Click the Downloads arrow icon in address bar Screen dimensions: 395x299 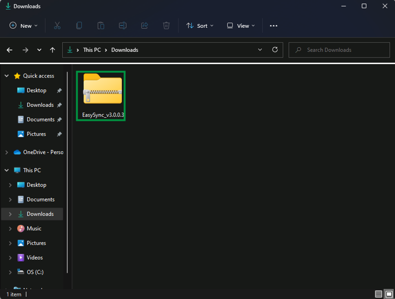(70, 50)
